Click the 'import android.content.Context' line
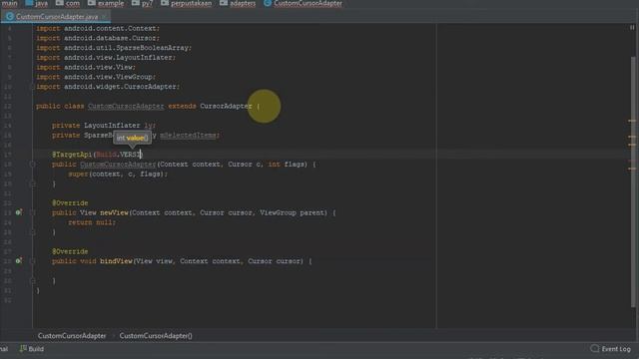The image size is (639, 359). tap(98, 29)
